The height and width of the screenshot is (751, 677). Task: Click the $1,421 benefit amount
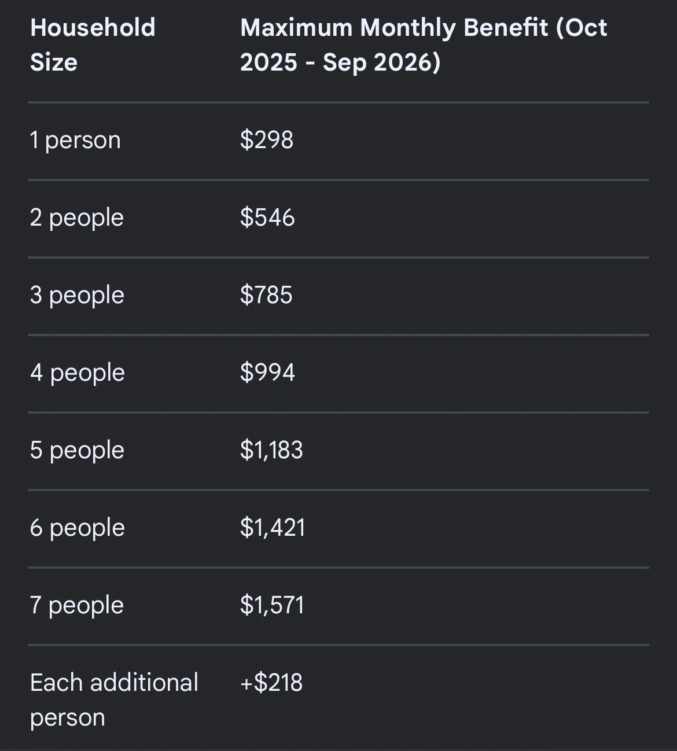coord(273,528)
